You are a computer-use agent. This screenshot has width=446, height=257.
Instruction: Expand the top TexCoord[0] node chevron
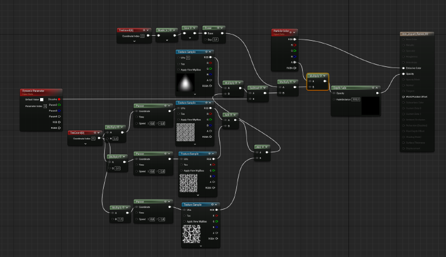pos(134,41)
